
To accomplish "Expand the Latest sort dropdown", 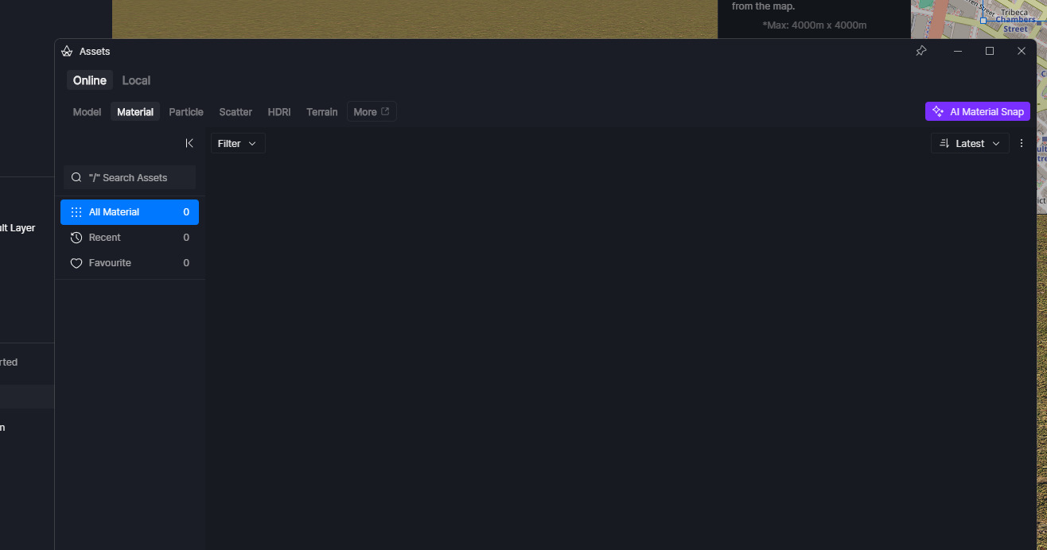I will click(969, 143).
